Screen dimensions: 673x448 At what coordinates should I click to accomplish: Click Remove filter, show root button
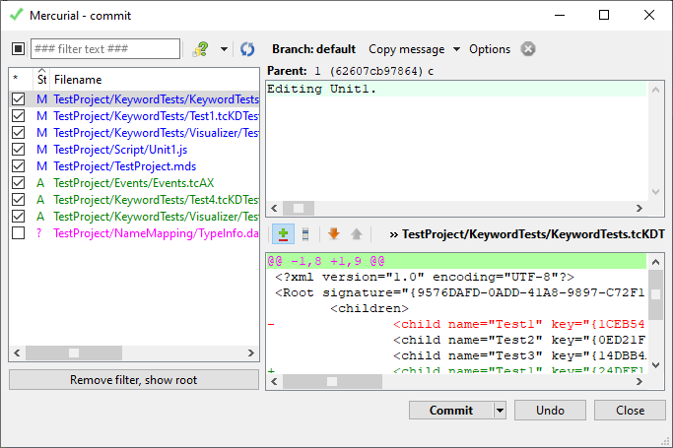tap(133, 380)
